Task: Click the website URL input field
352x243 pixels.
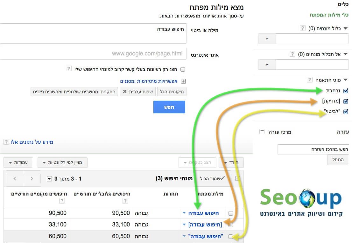Action: coord(93,54)
